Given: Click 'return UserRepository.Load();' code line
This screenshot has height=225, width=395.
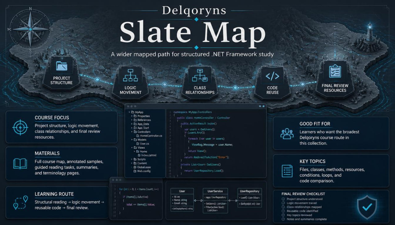Looking at the screenshot, I should (204, 171).
